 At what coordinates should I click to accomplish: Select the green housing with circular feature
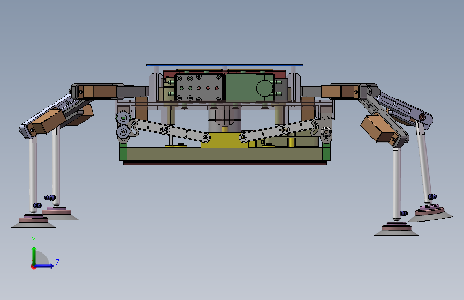250,88
